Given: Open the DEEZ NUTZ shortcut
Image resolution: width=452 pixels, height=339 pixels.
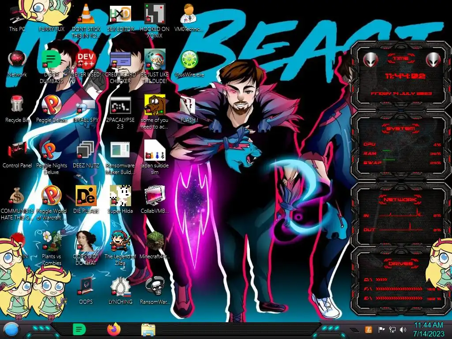Looking at the screenshot, I should click(x=86, y=155).
